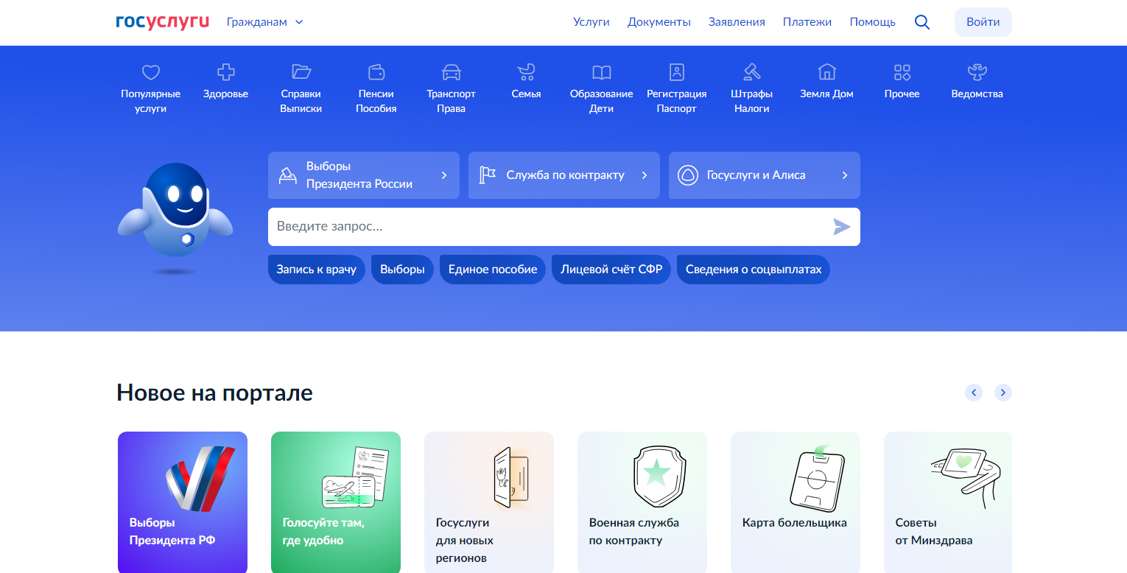This screenshot has width=1127, height=573.
Task: Select the Выборы quick chip
Action: [402, 270]
